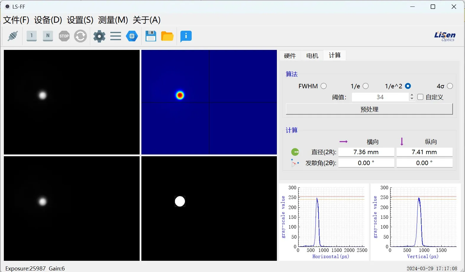
Task: Increase threshold value with up arrow
Action: 412,95
